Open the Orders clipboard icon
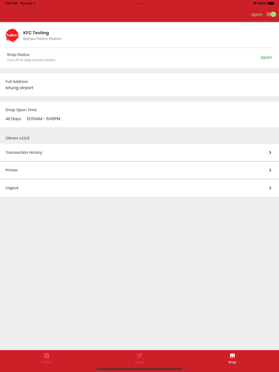This screenshot has height=372, width=279. (47, 355)
